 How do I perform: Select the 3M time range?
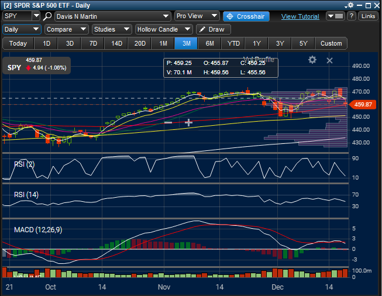tap(187, 43)
